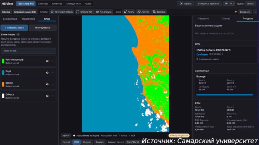
Task: Open the options menu for Облака layer
Action: (53, 96)
